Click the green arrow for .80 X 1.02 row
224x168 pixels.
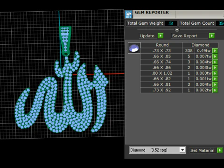tap(215, 73)
